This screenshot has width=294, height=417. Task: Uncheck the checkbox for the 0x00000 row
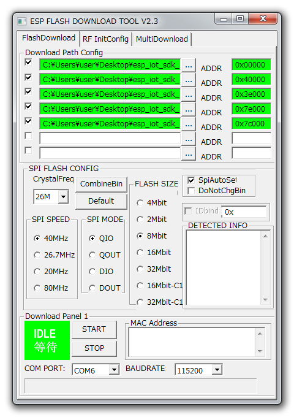click(x=28, y=62)
